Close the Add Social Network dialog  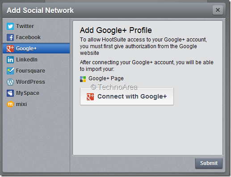[218, 10]
